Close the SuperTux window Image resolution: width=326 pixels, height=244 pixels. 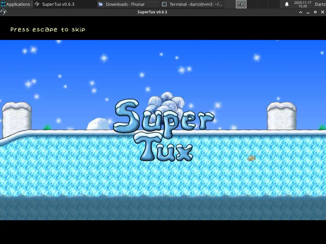(x=322, y=12)
